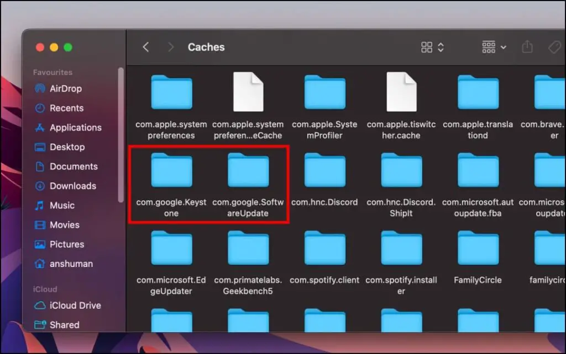Go forward with the right chevron
The image size is (566, 354).
coord(171,47)
